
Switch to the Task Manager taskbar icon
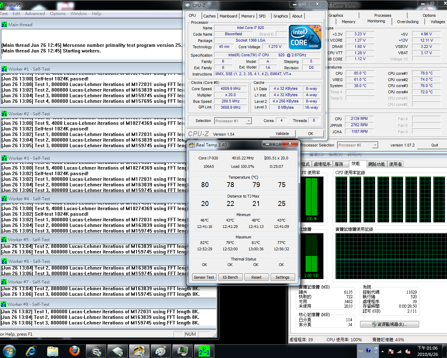tap(182, 351)
